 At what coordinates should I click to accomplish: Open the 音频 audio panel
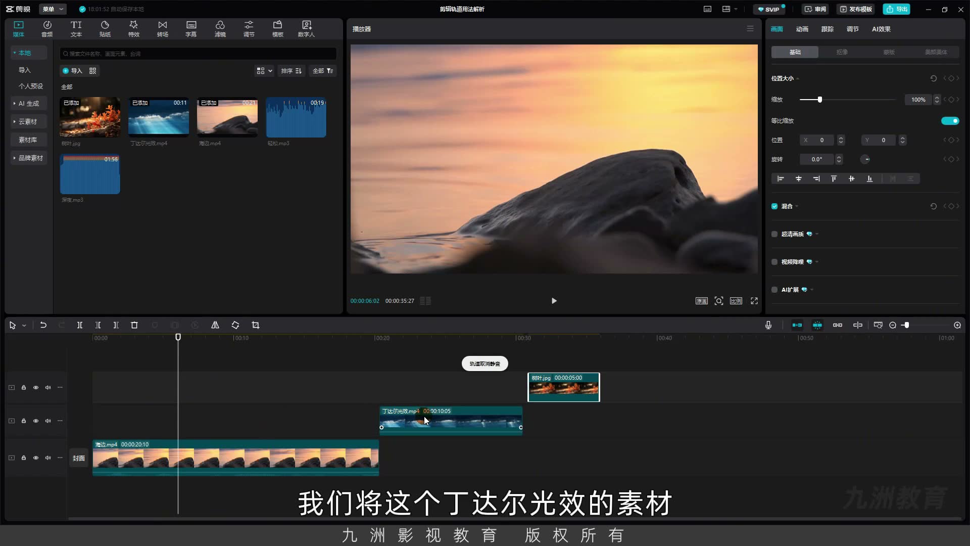point(47,29)
